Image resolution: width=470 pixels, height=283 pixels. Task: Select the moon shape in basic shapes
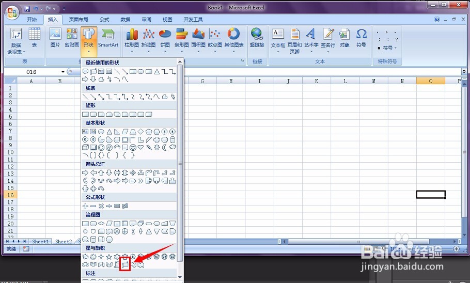coord(164,147)
